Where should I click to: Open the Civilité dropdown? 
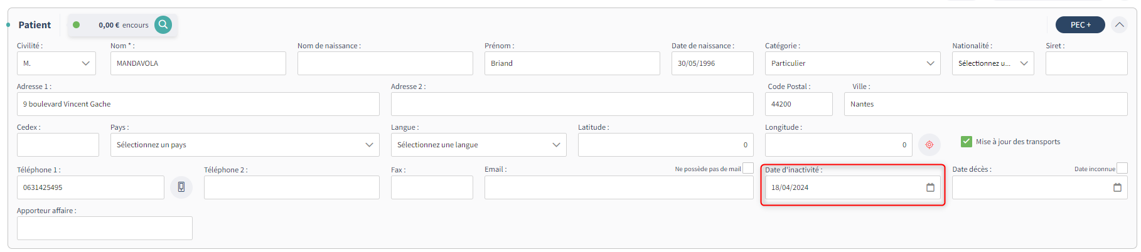(x=56, y=63)
